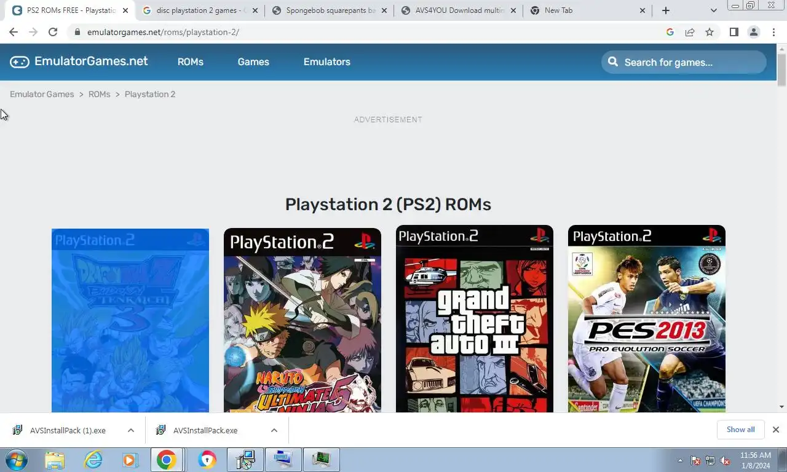Open Grand Theft Auto III cover

475,318
